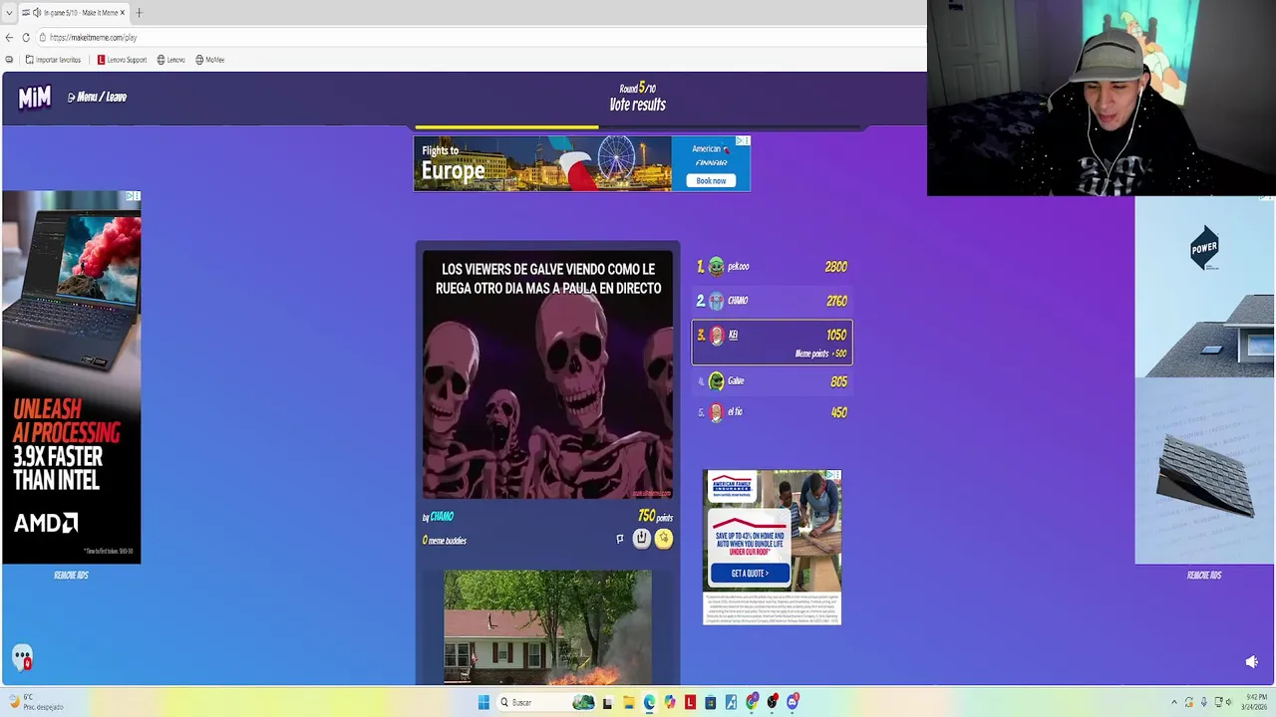The width and height of the screenshot is (1276, 717).
Task: Reload the page
Action: [26, 37]
